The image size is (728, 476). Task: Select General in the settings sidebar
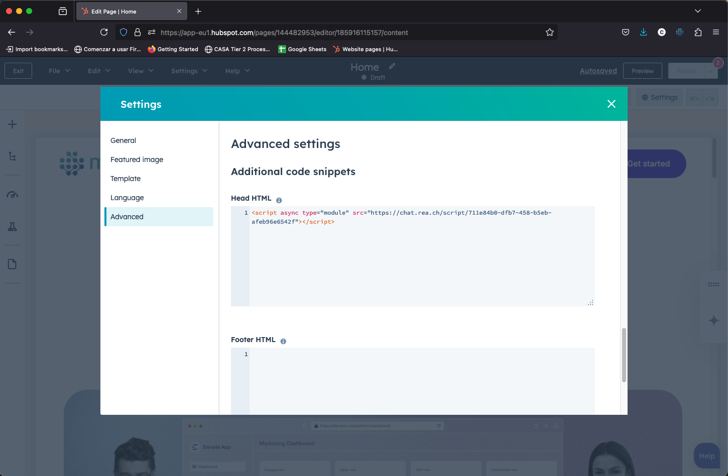pyautogui.click(x=124, y=140)
